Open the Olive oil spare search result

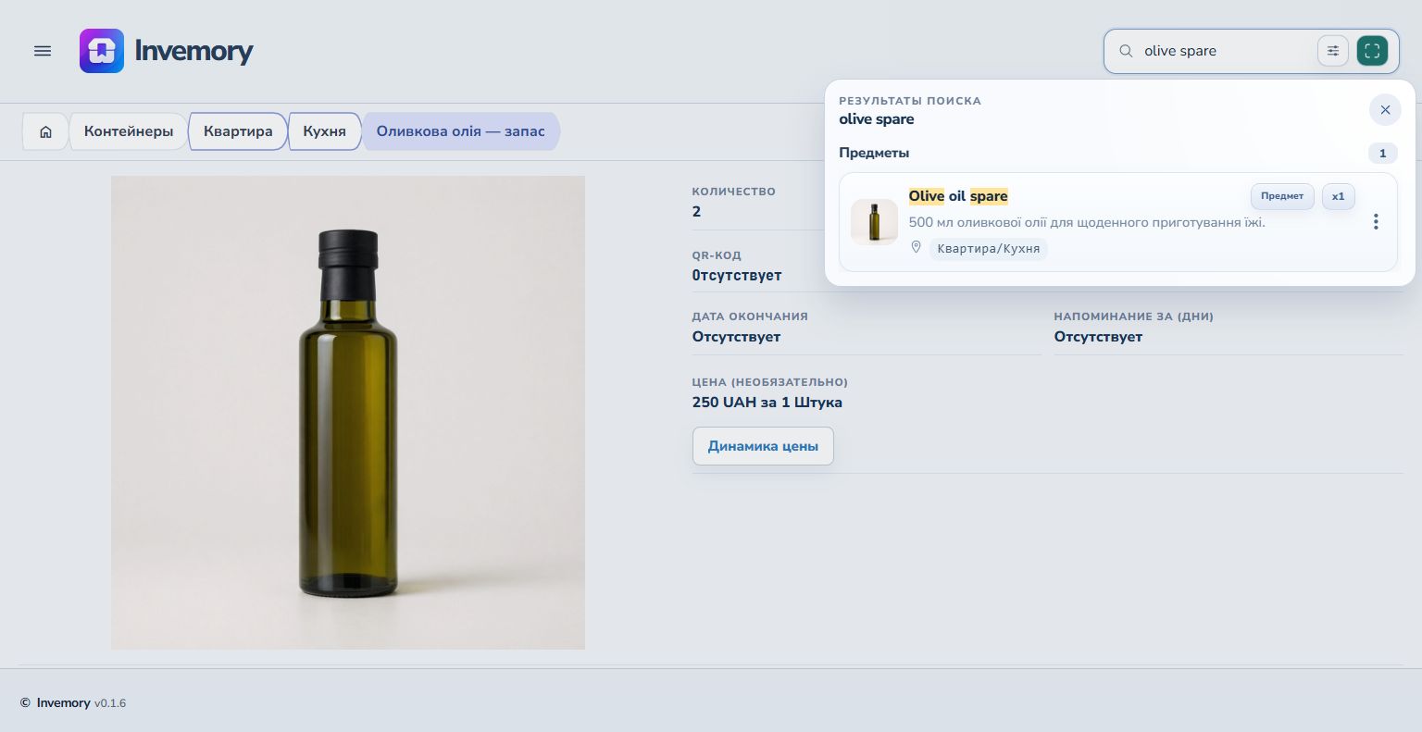tap(1117, 222)
